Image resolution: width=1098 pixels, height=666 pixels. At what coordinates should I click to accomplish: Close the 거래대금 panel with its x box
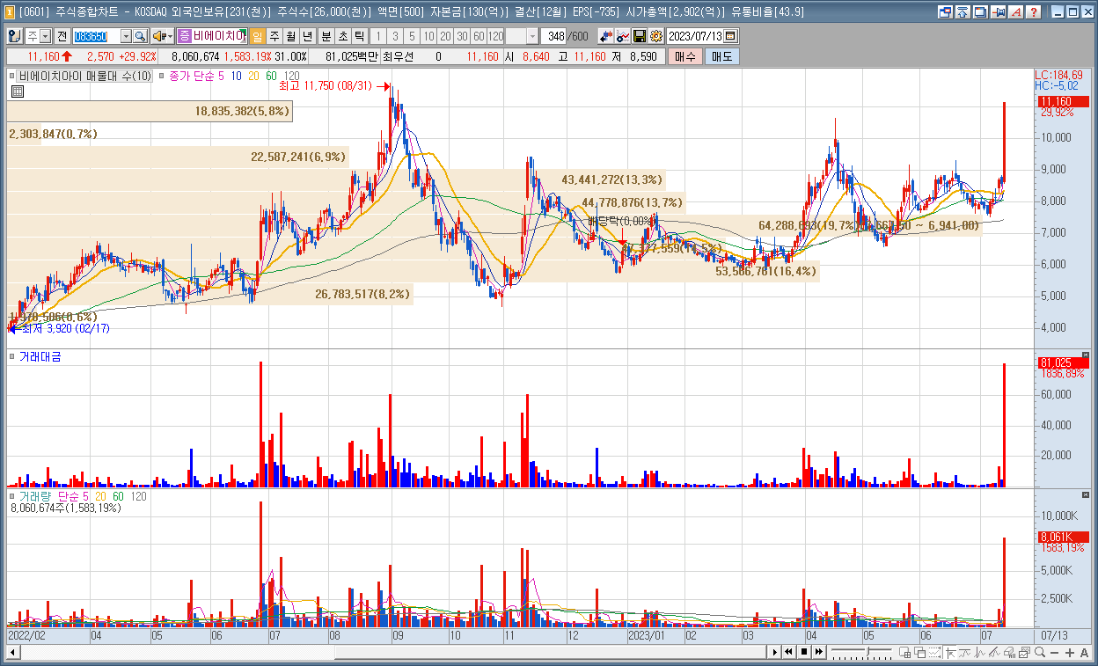(1085, 355)
